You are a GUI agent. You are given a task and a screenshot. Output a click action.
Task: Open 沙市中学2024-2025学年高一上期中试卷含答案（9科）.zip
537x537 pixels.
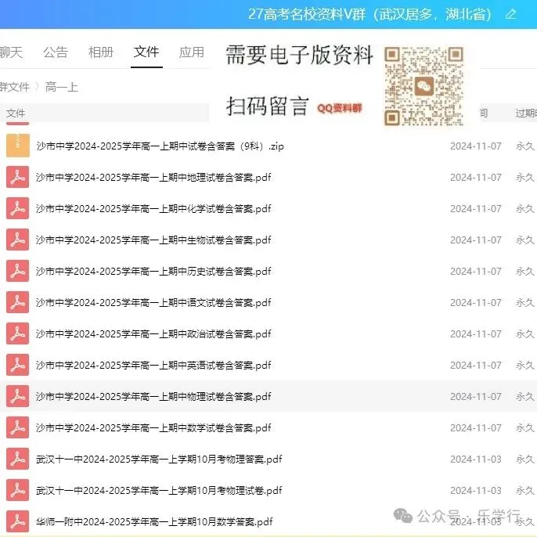[160, 146]
